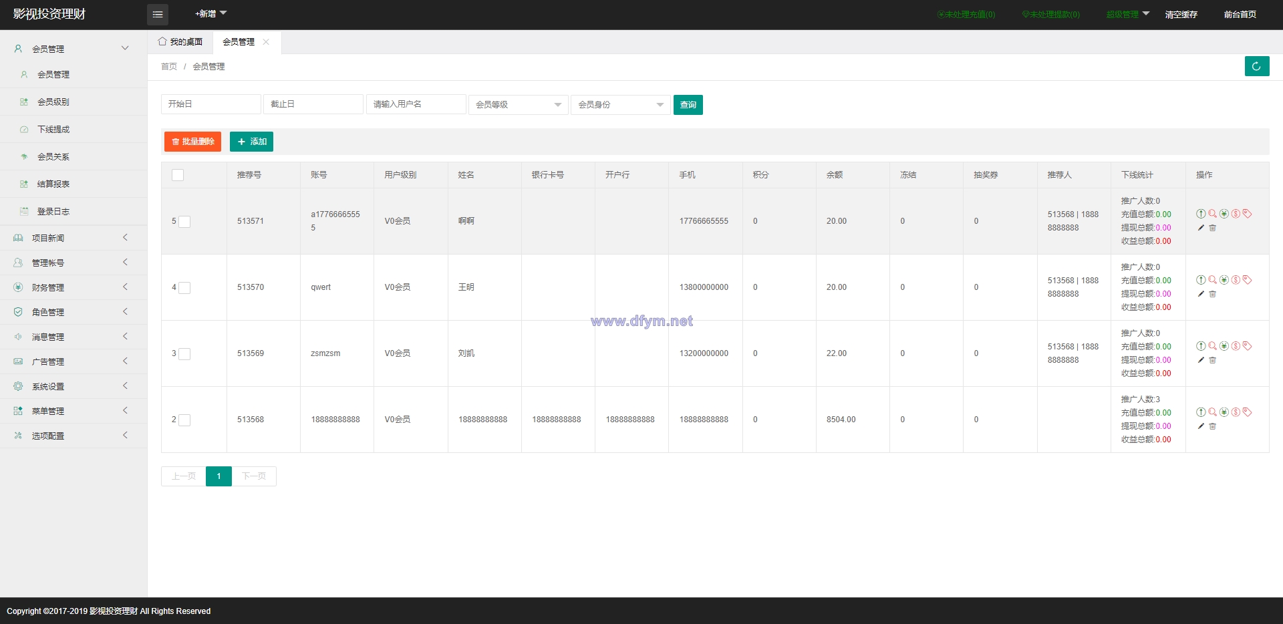Screen dimensions: 1283x624
Task: Open 登录日志 in the sidebar
Action: coord(74,211)
